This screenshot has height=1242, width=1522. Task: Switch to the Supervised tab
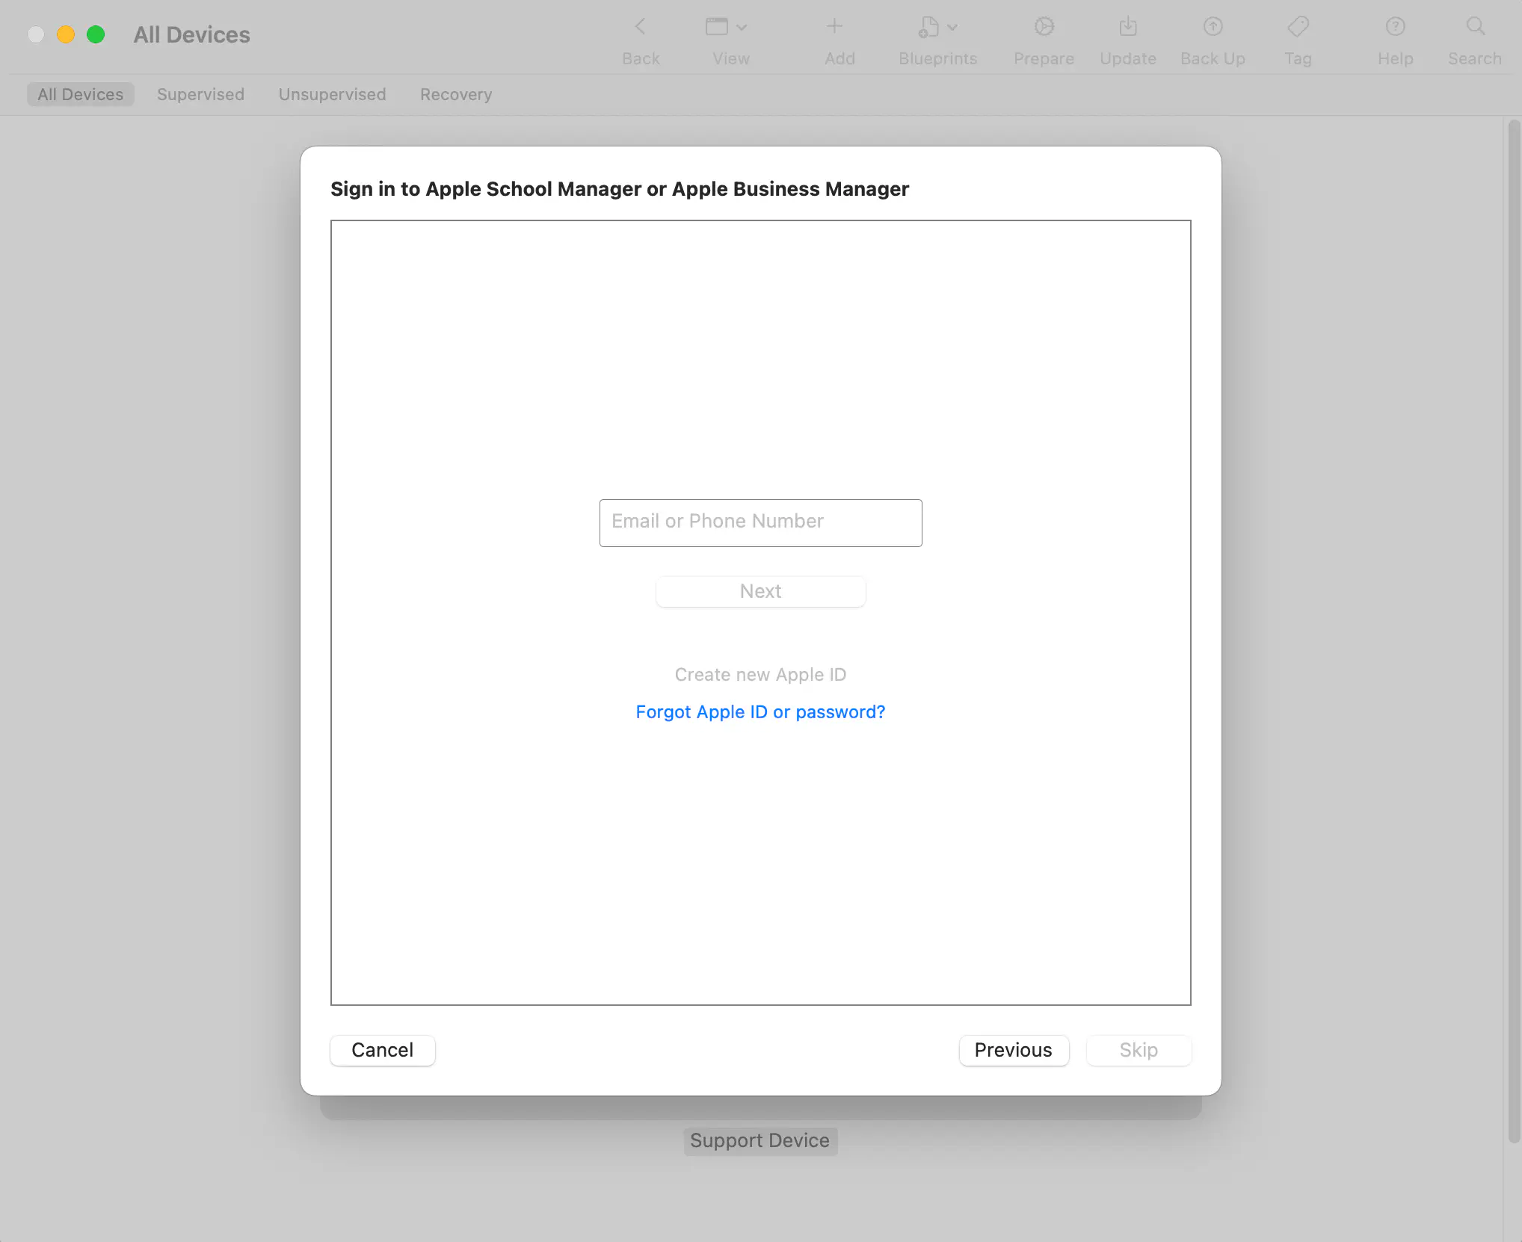tap(200, 94)
